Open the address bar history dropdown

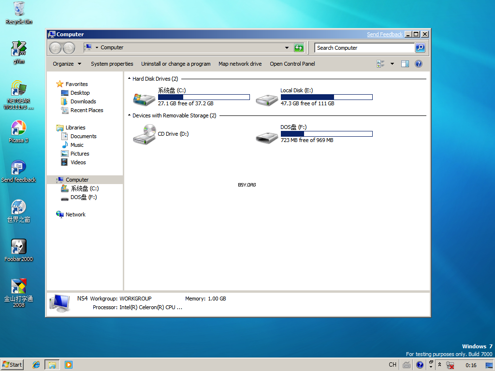(x=287, y=48)
